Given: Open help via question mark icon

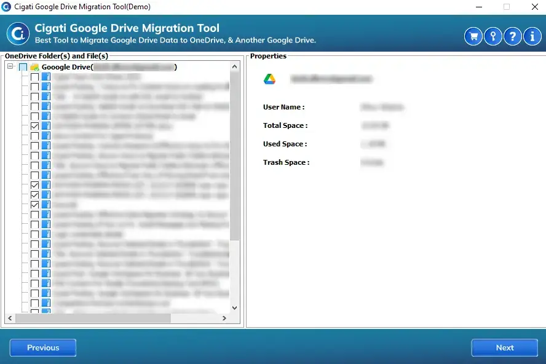Looking at the screenshot, I should [513, 36].
